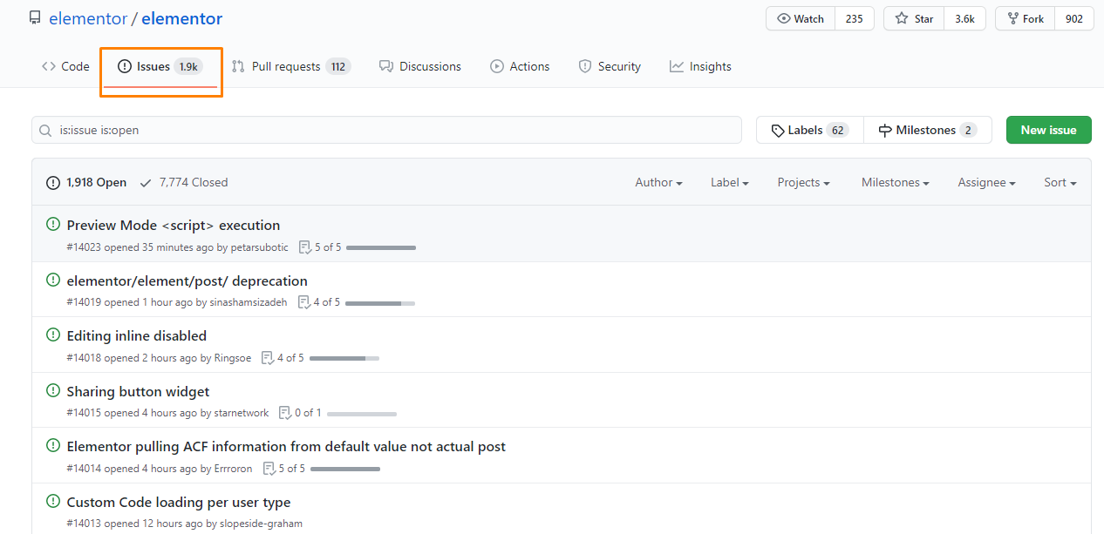Open issue elementor/element/post/ deprecation
Viewport: 1104px width, 534px height.
pyautogui.click(x=187, y=281)
